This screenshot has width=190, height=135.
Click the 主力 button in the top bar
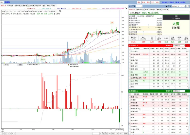click(153, 2)
